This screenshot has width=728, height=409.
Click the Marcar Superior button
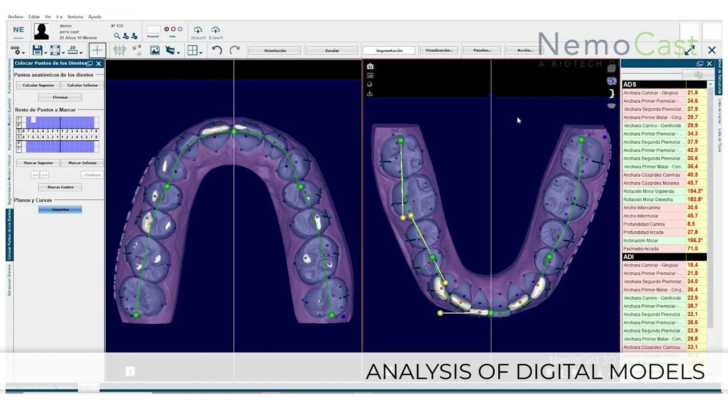pos(39,163)
